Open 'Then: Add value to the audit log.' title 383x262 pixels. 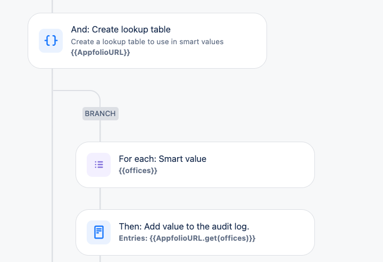click(x=184, y=226)
